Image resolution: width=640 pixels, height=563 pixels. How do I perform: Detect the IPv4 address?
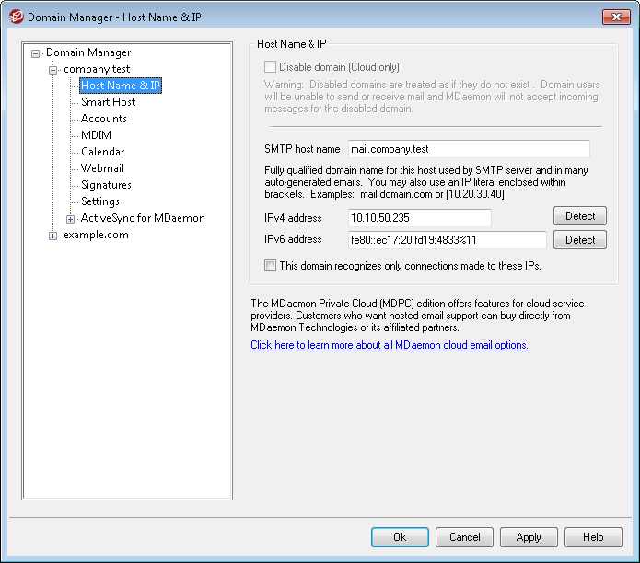(579, 216)
